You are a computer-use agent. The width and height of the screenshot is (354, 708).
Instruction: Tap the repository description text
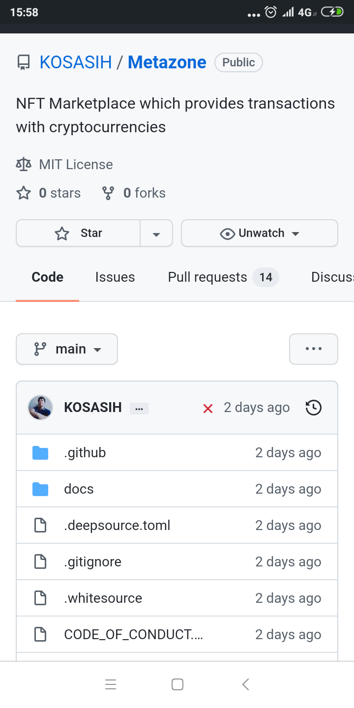(176, 116)
